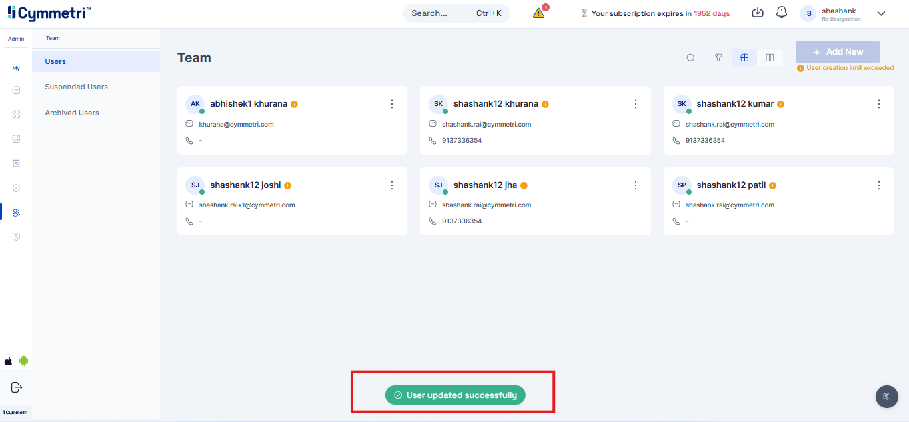Open the help guide button bottom right
The height and width of the screenshot is (422, 909).
(x=886, y=397)
